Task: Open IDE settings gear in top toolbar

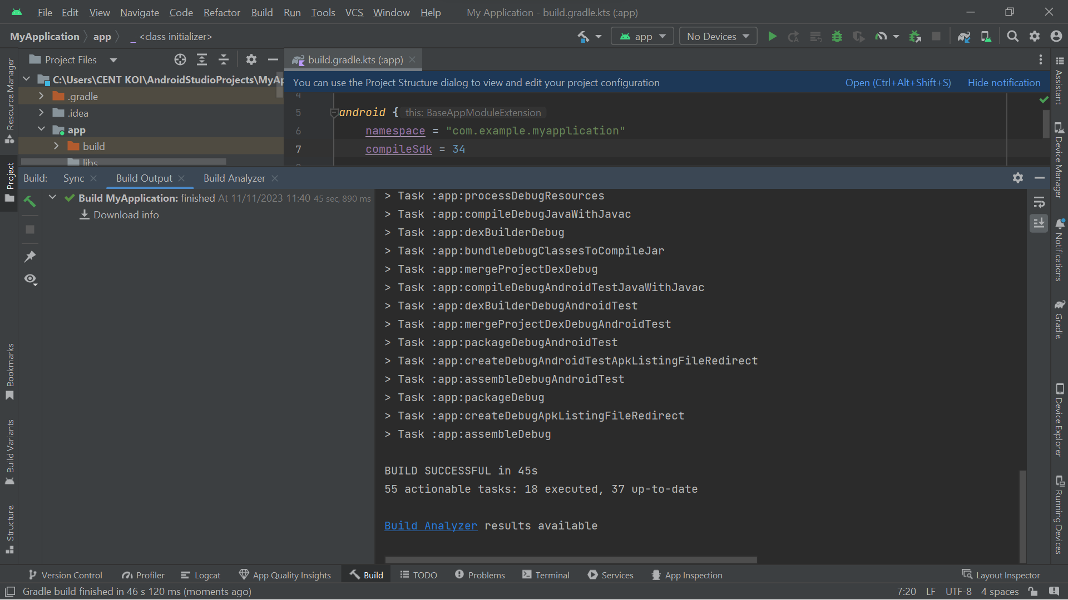Action: [1035, 37]
